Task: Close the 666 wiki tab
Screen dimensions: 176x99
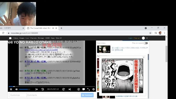Action: (x=23, y=28)
